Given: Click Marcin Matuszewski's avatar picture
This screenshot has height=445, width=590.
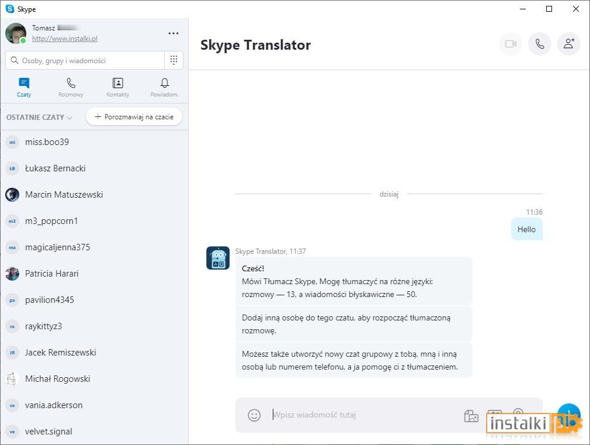Looking at the screenshot, I should tap(12, 195).
